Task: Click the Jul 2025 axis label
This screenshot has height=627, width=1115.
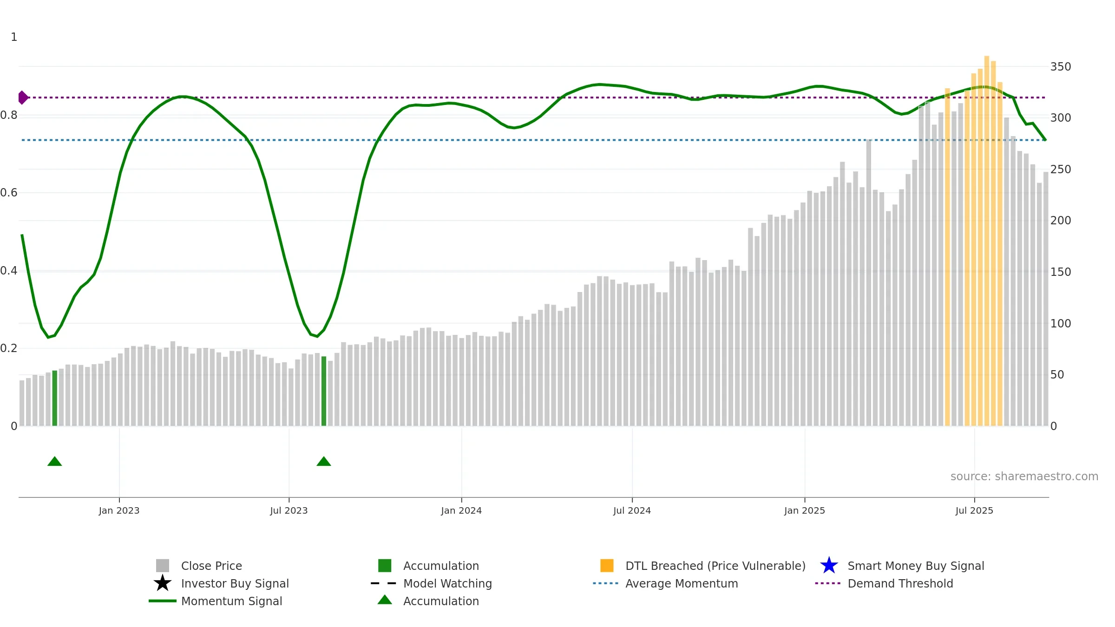Action: click(x=974, y=511)
